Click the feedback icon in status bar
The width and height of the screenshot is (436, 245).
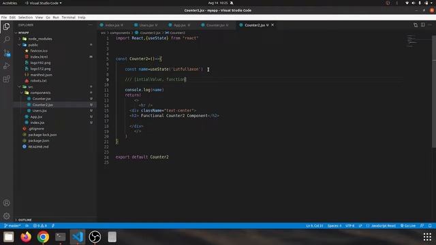pyautogui.click(x=422, y=225)
